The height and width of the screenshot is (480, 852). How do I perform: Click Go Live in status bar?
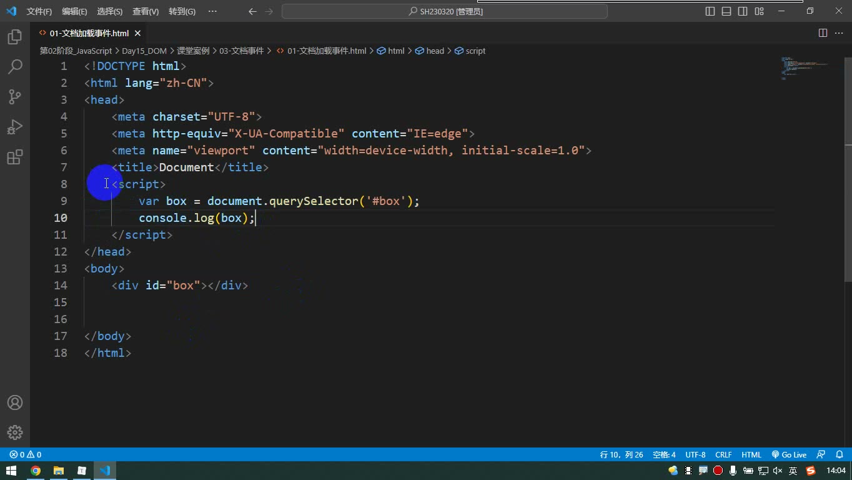(x=789, y=455)
